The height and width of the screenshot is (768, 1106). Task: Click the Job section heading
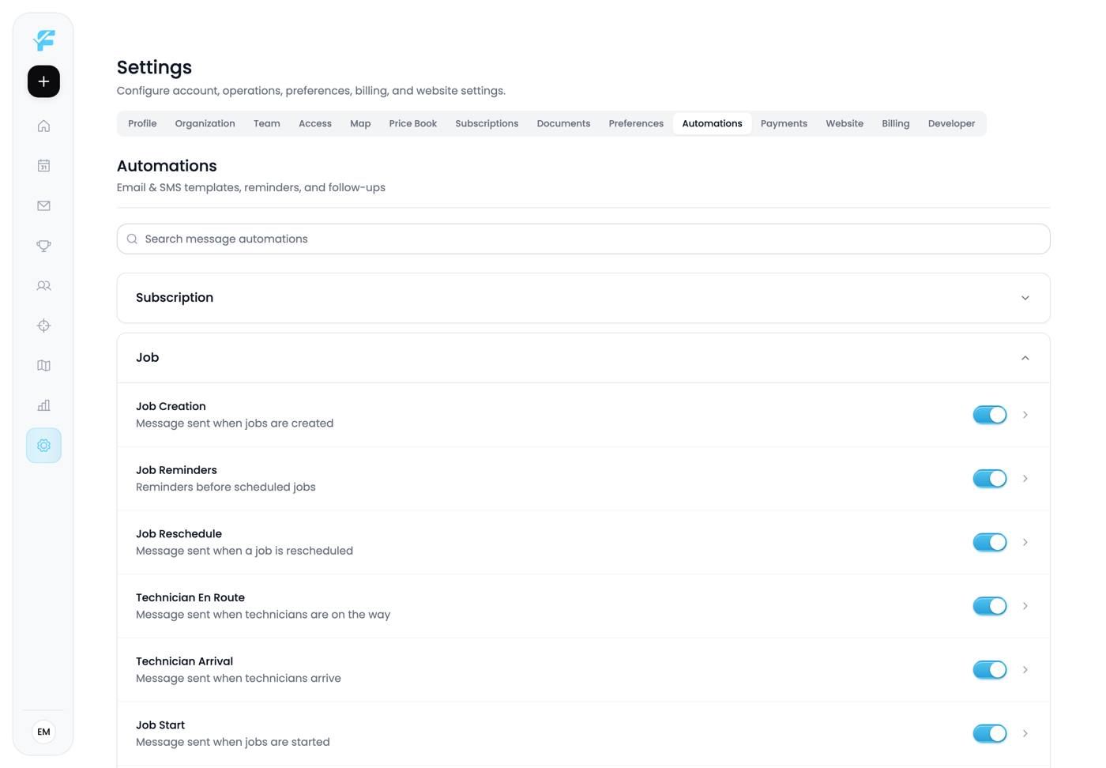(x=147, y=357)
